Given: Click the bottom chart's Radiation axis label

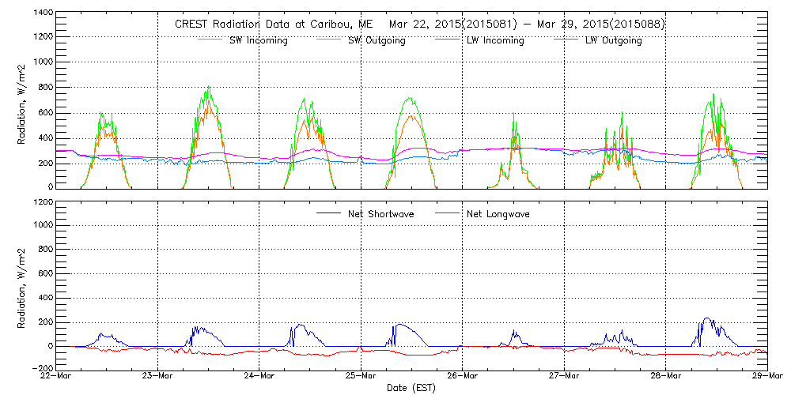Looking at the screenshot, I should coord(21,284).
